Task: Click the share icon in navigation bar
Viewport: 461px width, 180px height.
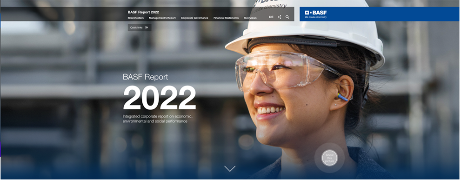Action: [279, 17]
